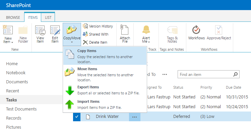Choose Export Items from the menu

(105, 90)
